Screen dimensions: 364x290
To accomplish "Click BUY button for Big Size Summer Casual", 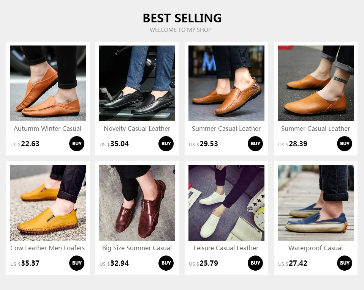I will pyautogui.click(x=166, y=263).
